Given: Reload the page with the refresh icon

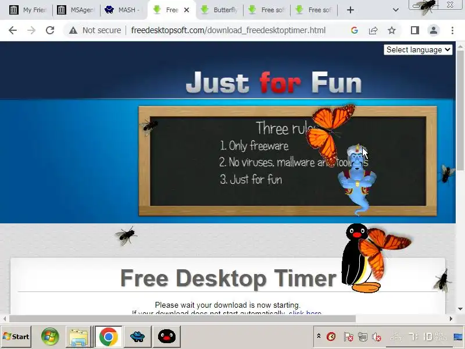Looking at the screenshot, I should click(x=50, y=30).
